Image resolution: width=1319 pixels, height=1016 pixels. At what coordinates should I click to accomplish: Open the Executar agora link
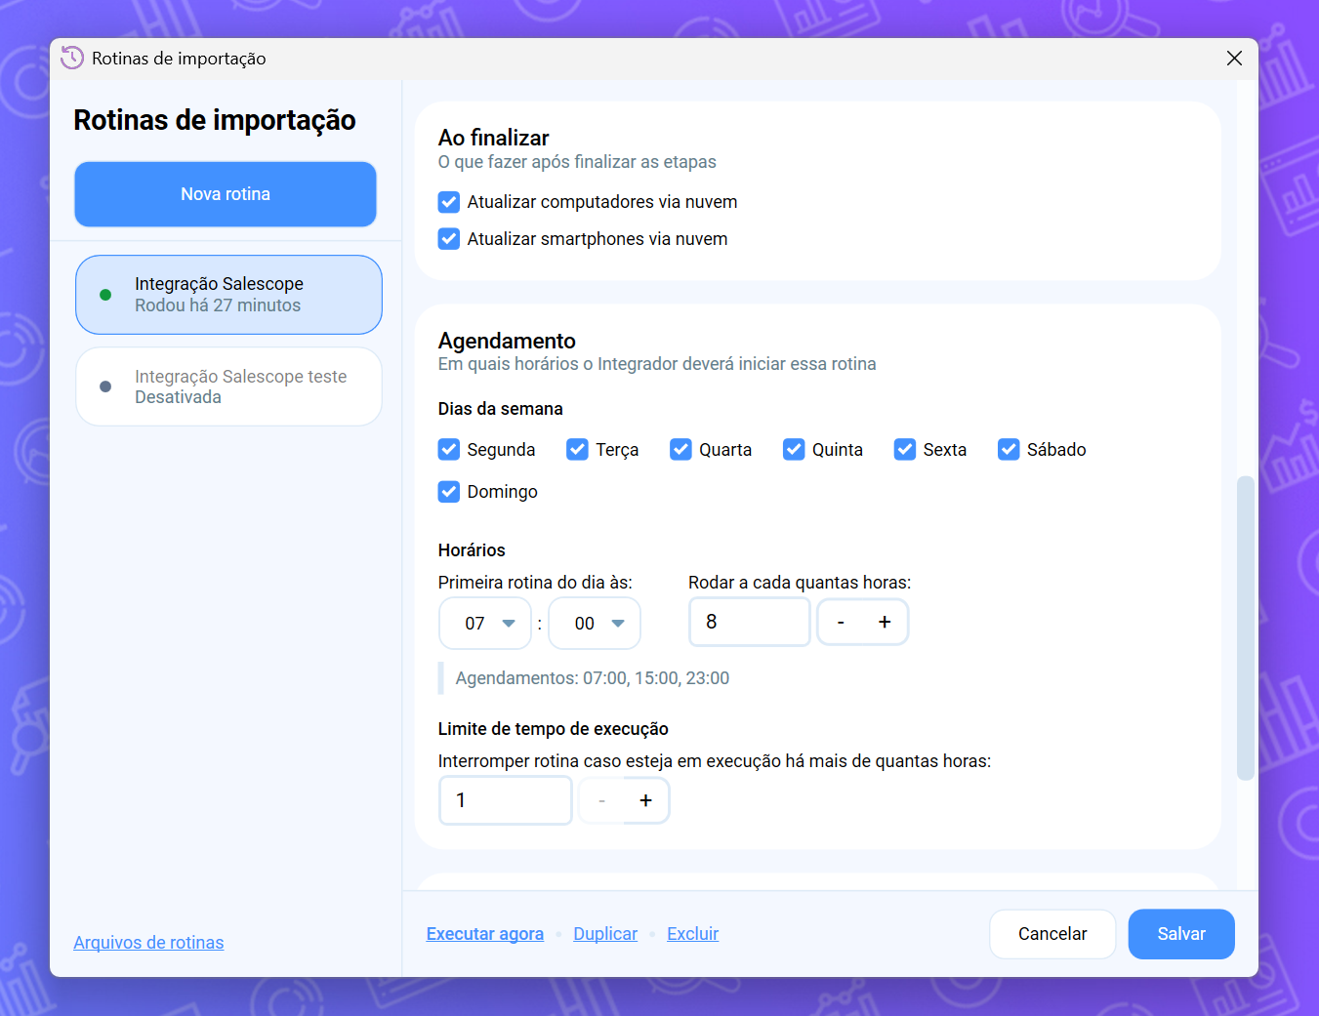click(485, 934)
